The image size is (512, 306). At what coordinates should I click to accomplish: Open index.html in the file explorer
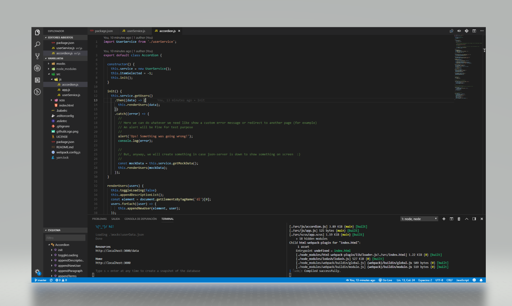tap(66, 105)
